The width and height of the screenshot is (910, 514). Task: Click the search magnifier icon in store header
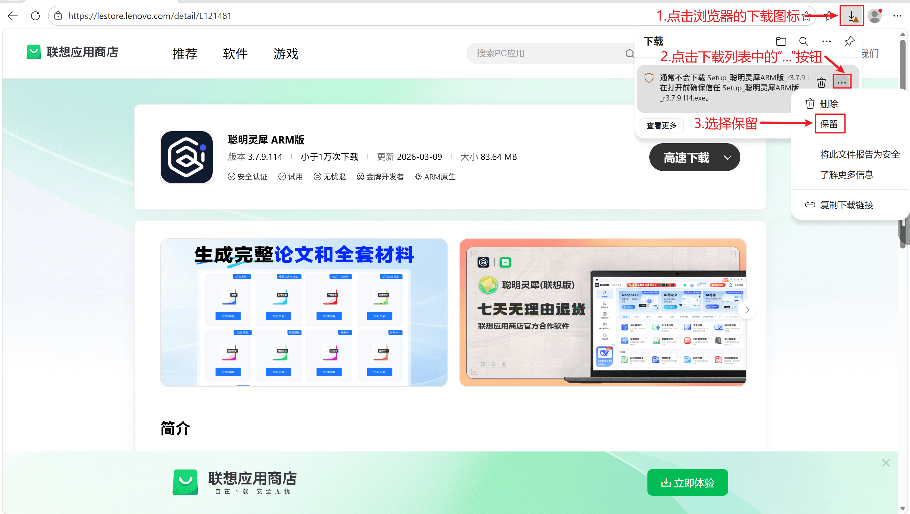tap(629, 53)
